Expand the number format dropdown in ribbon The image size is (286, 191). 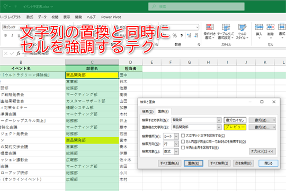pos(197,27)
